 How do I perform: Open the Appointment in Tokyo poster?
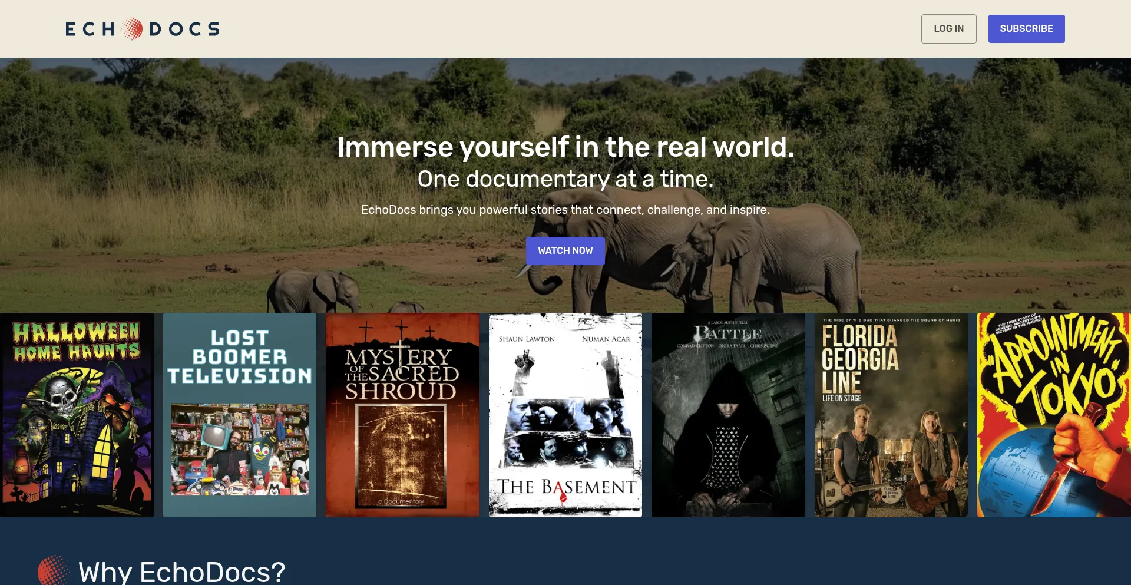(1054, 415)
